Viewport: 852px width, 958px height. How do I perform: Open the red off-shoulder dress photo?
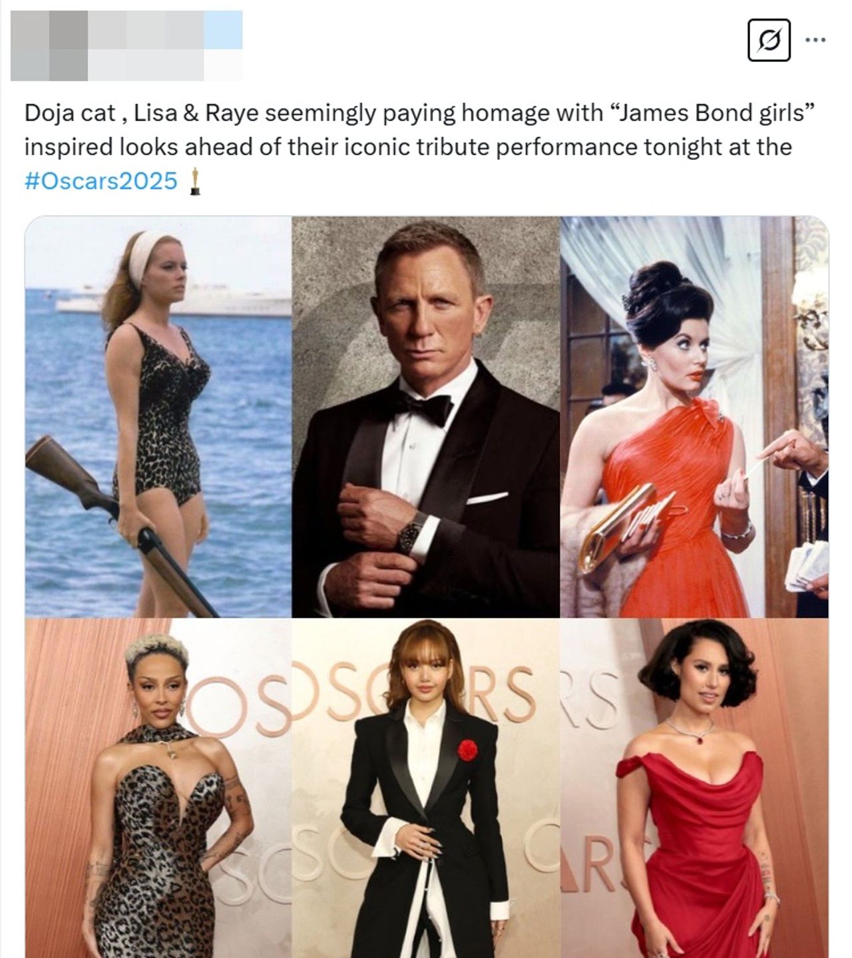(694, 788)
